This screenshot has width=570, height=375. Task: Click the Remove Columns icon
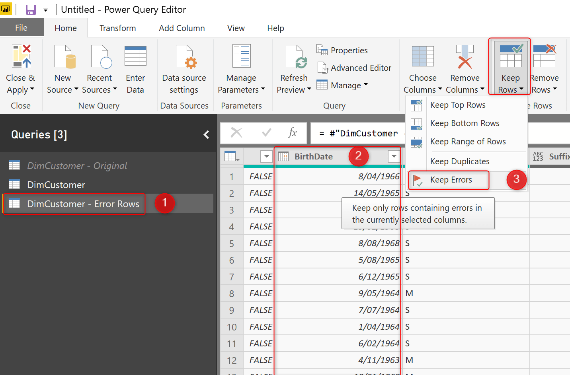click(x=465, y=56)
